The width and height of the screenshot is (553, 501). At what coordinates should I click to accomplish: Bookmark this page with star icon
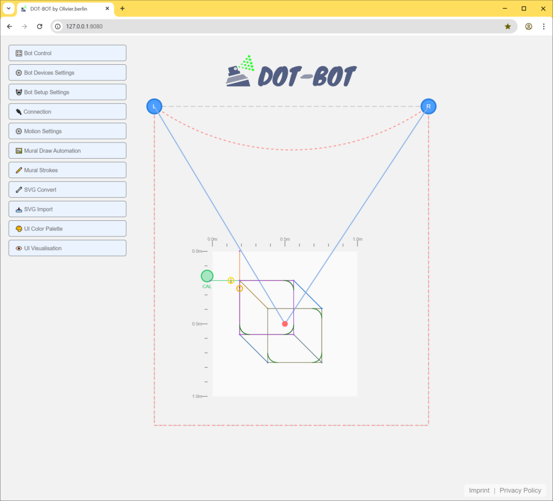point(508,26)
